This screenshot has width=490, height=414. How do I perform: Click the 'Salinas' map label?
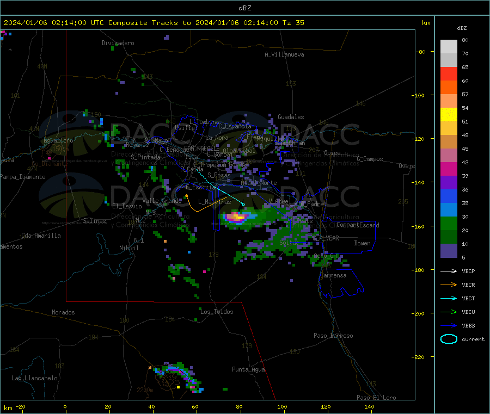click(94, 221)
